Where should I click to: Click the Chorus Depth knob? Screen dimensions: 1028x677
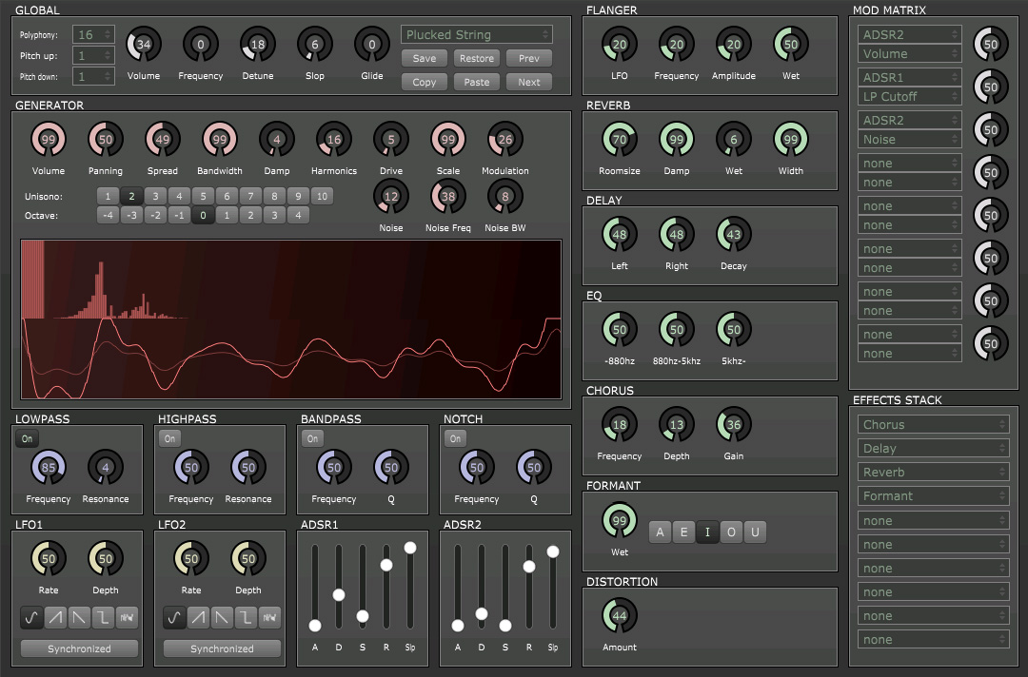(x=677, y=424)
